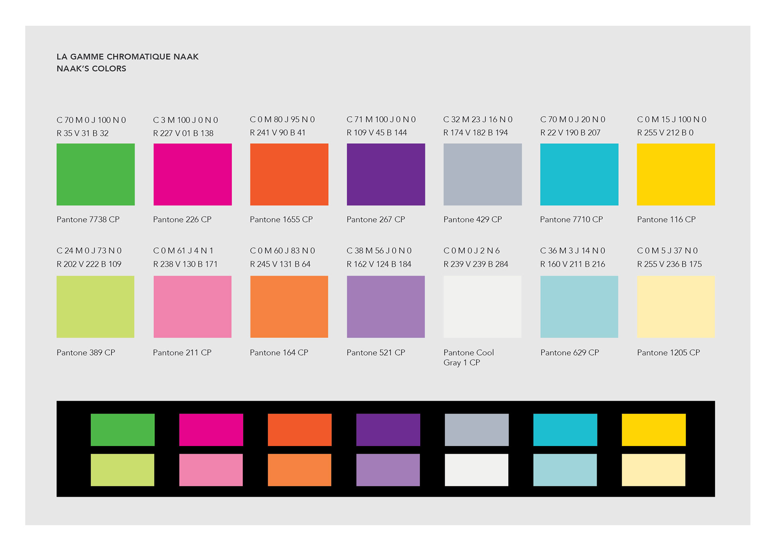Click the white chip in the black strip

pos(476,470)
